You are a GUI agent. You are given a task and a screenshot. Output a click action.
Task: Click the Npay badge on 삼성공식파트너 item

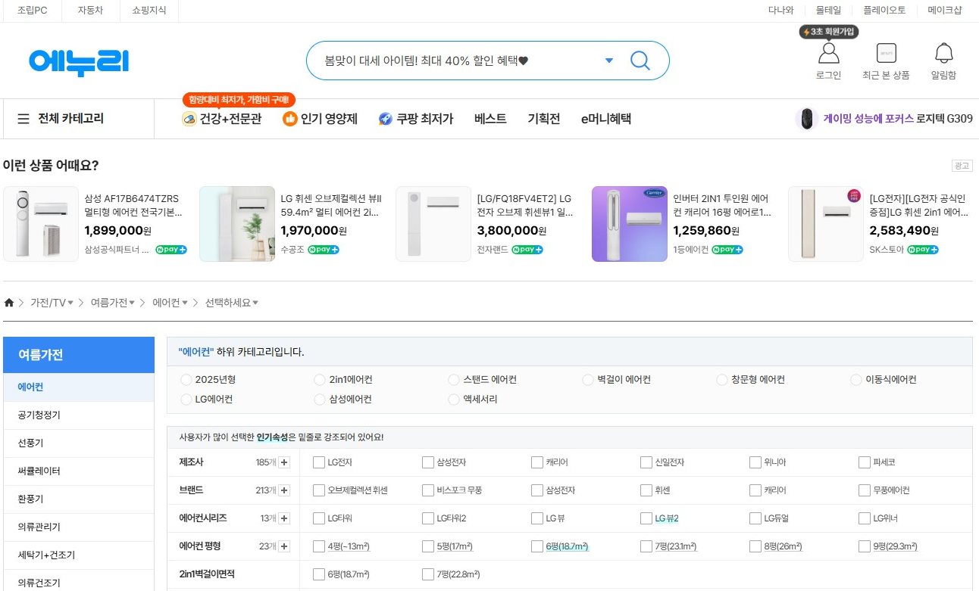tap(171, 250)
